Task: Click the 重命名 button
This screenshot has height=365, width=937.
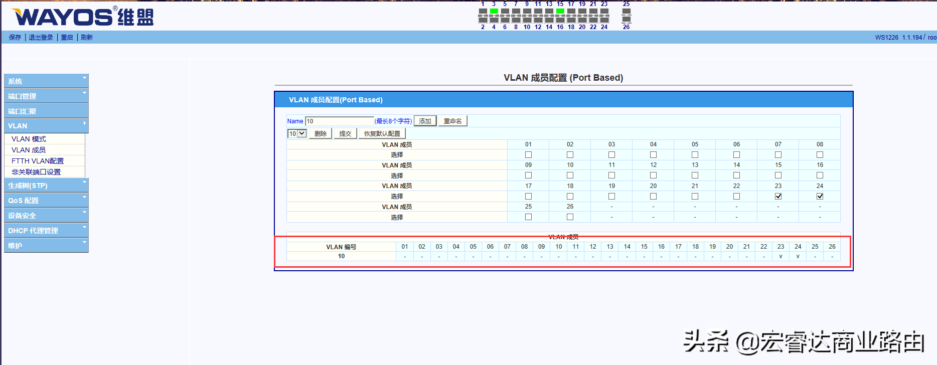Action: click(453, 121)
